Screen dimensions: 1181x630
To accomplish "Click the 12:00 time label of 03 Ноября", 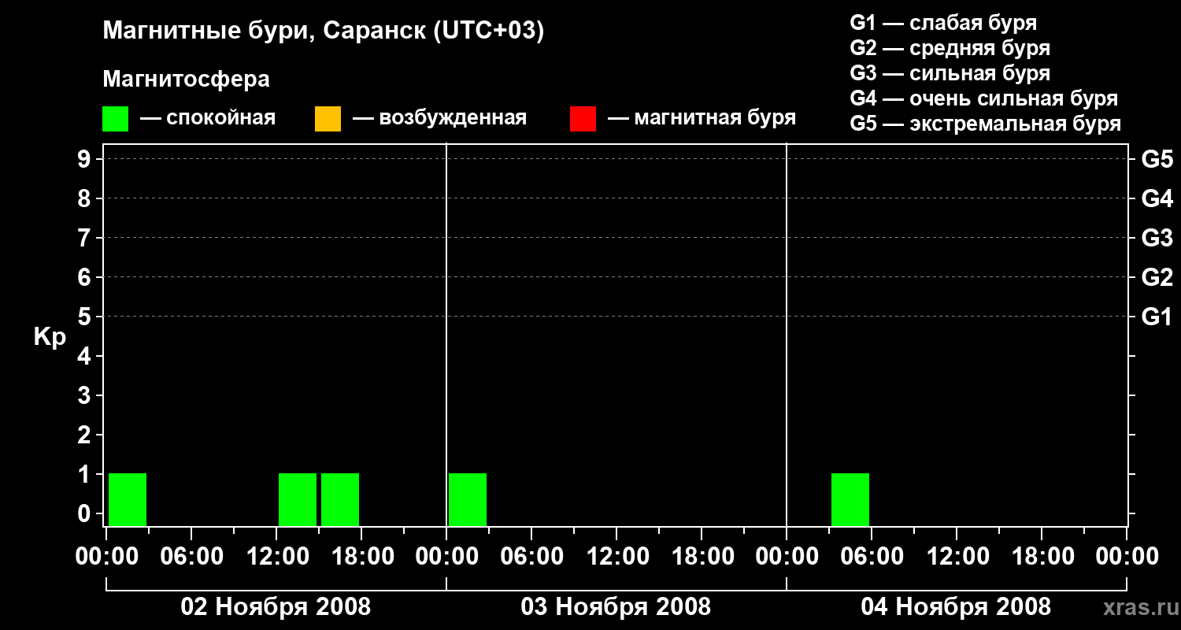I will coord(616,557).
